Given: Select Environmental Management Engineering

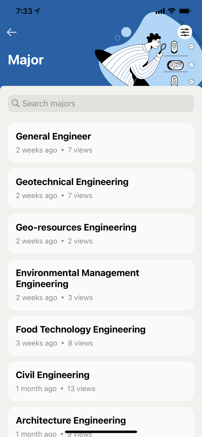Looking at the screenshot, I should tap(101, 284).
